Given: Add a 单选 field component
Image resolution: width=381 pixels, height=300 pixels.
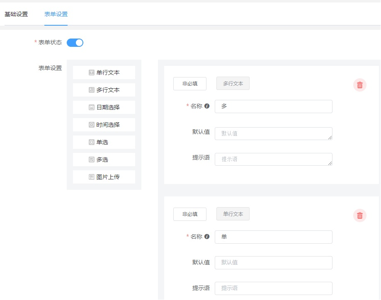Looking at the screenshot, I should pos(104,142).
